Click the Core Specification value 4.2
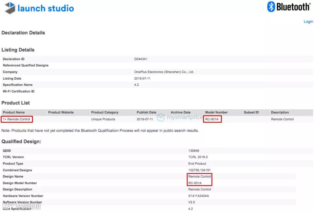 [190, 209]
